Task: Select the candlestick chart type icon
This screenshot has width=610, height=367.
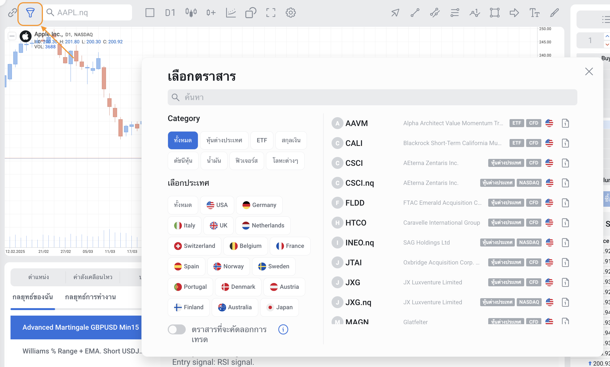Action: pos(191,13)
